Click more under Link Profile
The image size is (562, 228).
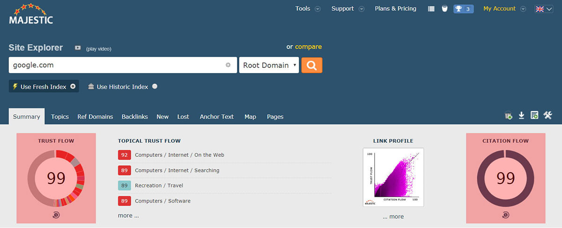(x=393, y=217)
